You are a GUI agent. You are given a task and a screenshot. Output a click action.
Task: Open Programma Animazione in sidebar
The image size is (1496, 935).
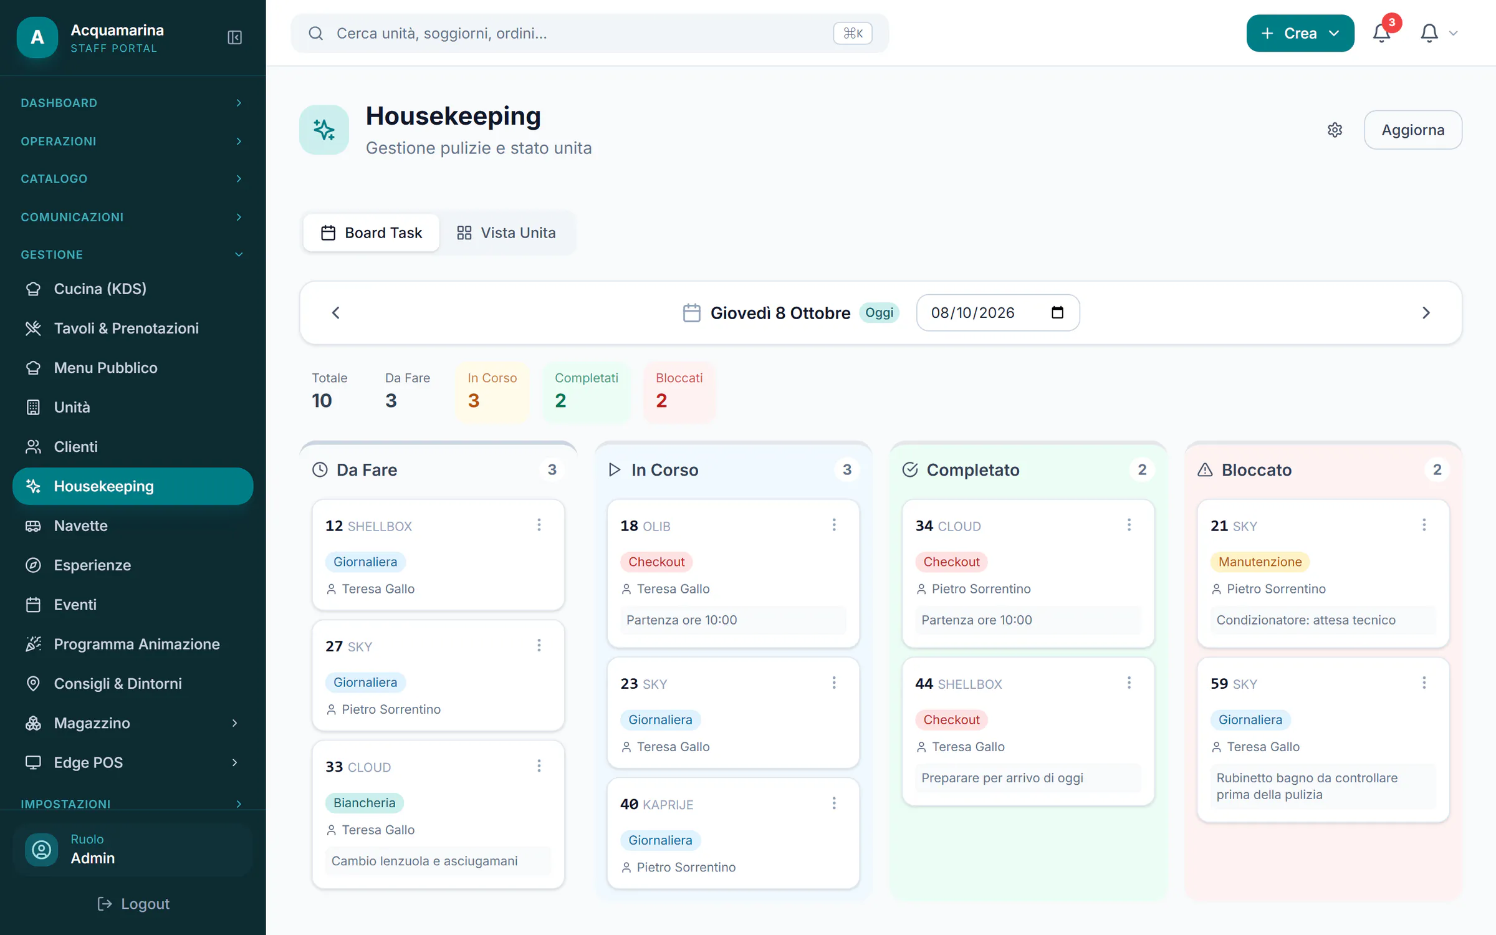click(133, 644)
